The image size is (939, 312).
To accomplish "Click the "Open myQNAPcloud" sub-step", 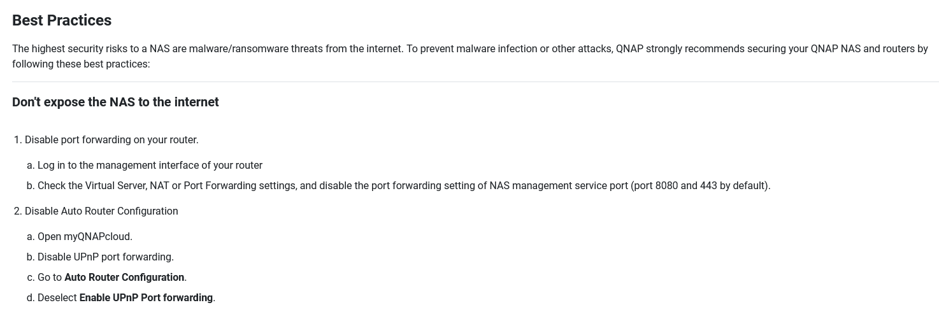I will [85, 236].
